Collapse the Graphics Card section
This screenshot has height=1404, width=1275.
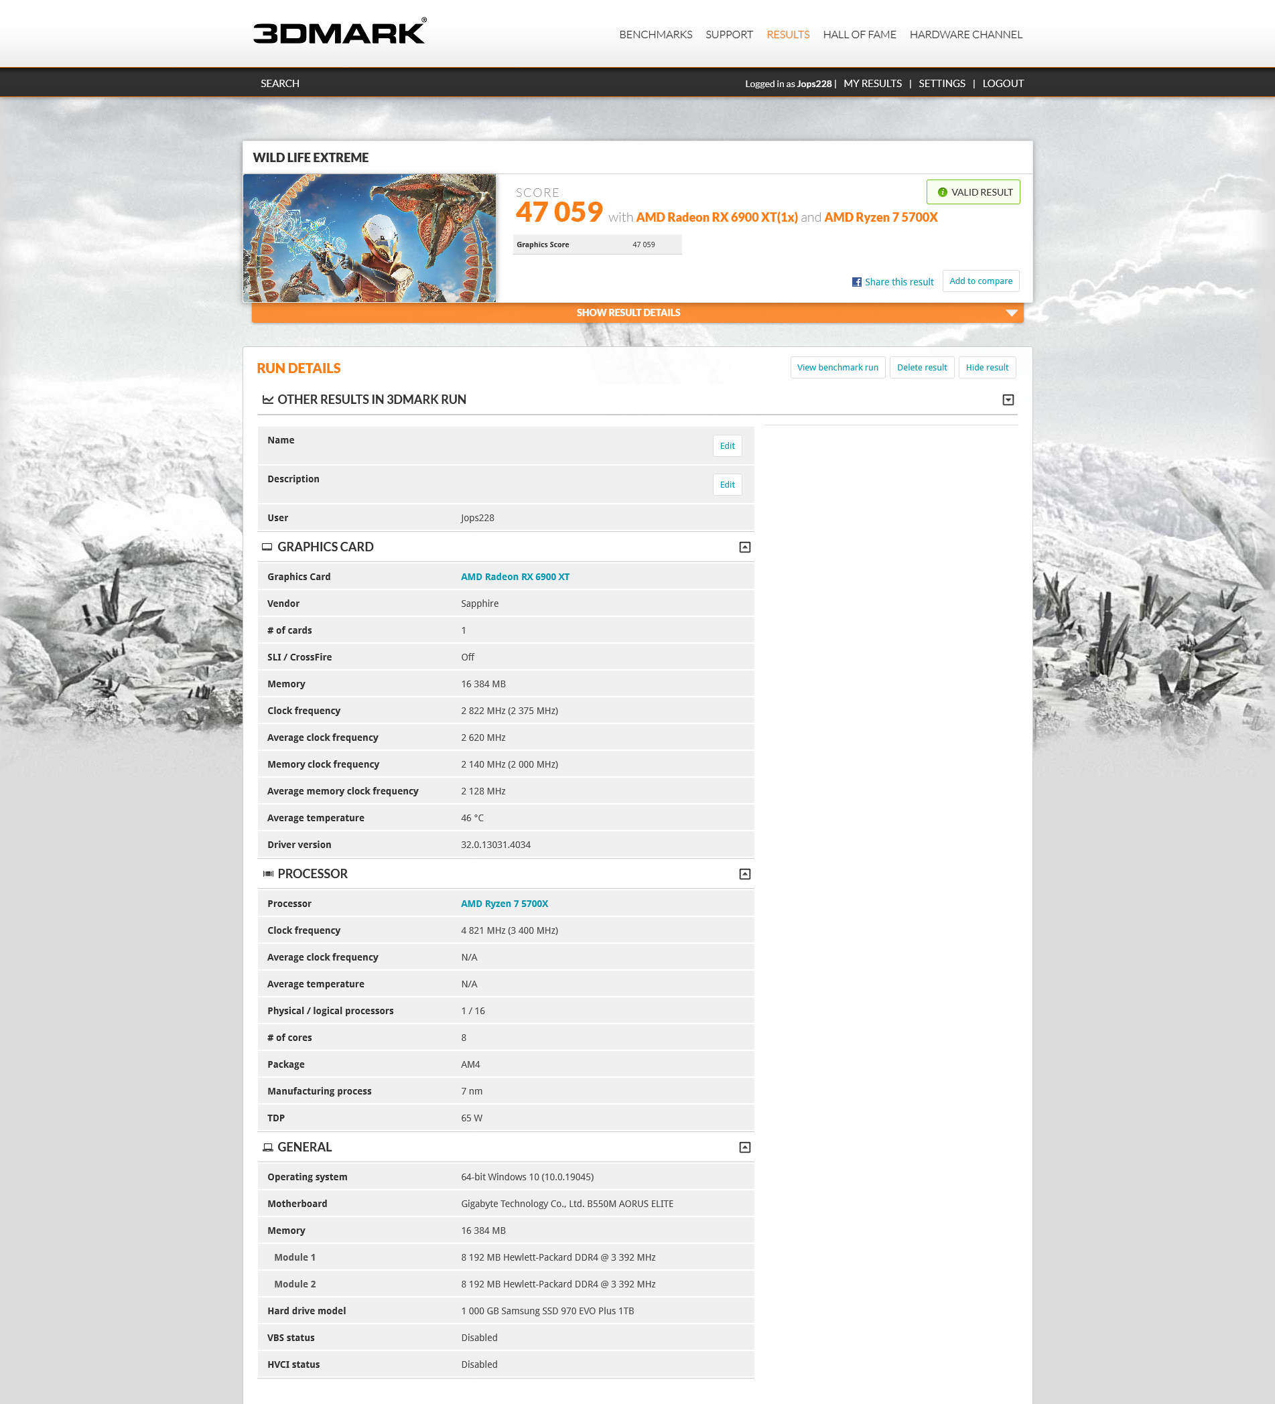tap(744, 547)
